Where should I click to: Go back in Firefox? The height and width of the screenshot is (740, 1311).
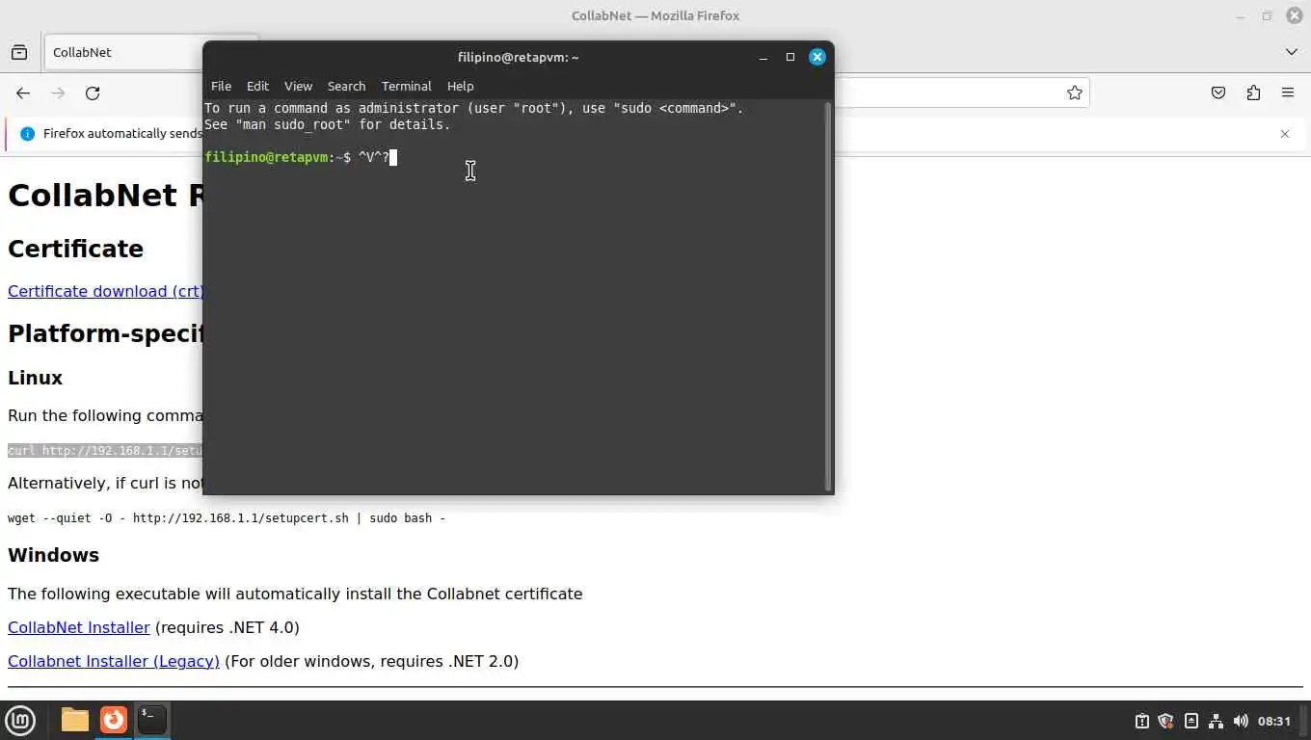[x=23, y=92]
